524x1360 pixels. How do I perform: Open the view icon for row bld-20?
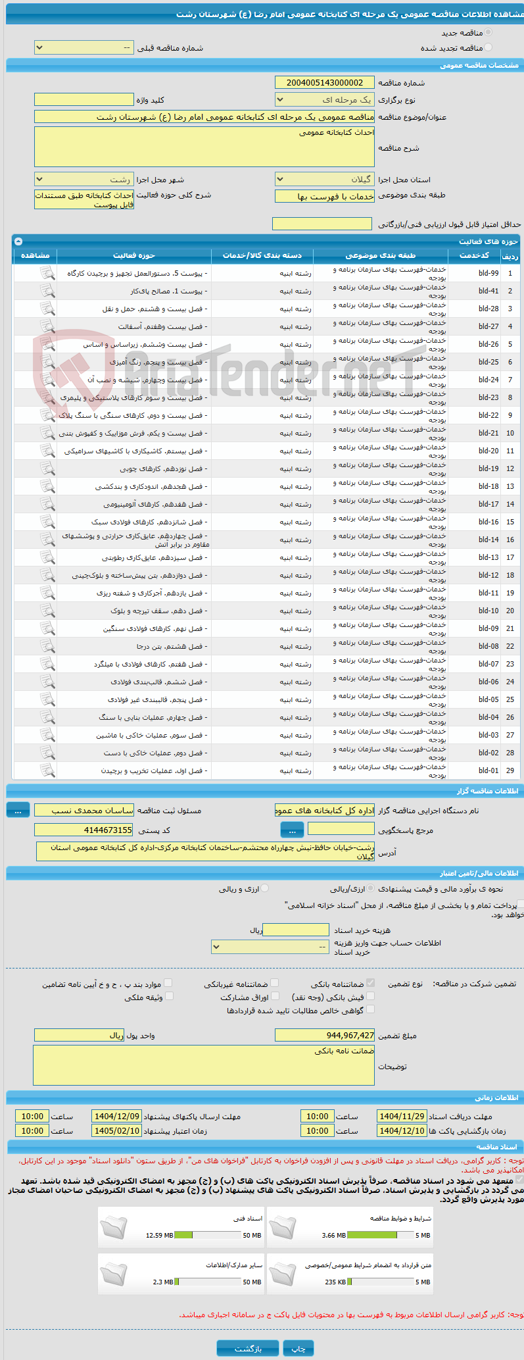[x=47, y=451]
